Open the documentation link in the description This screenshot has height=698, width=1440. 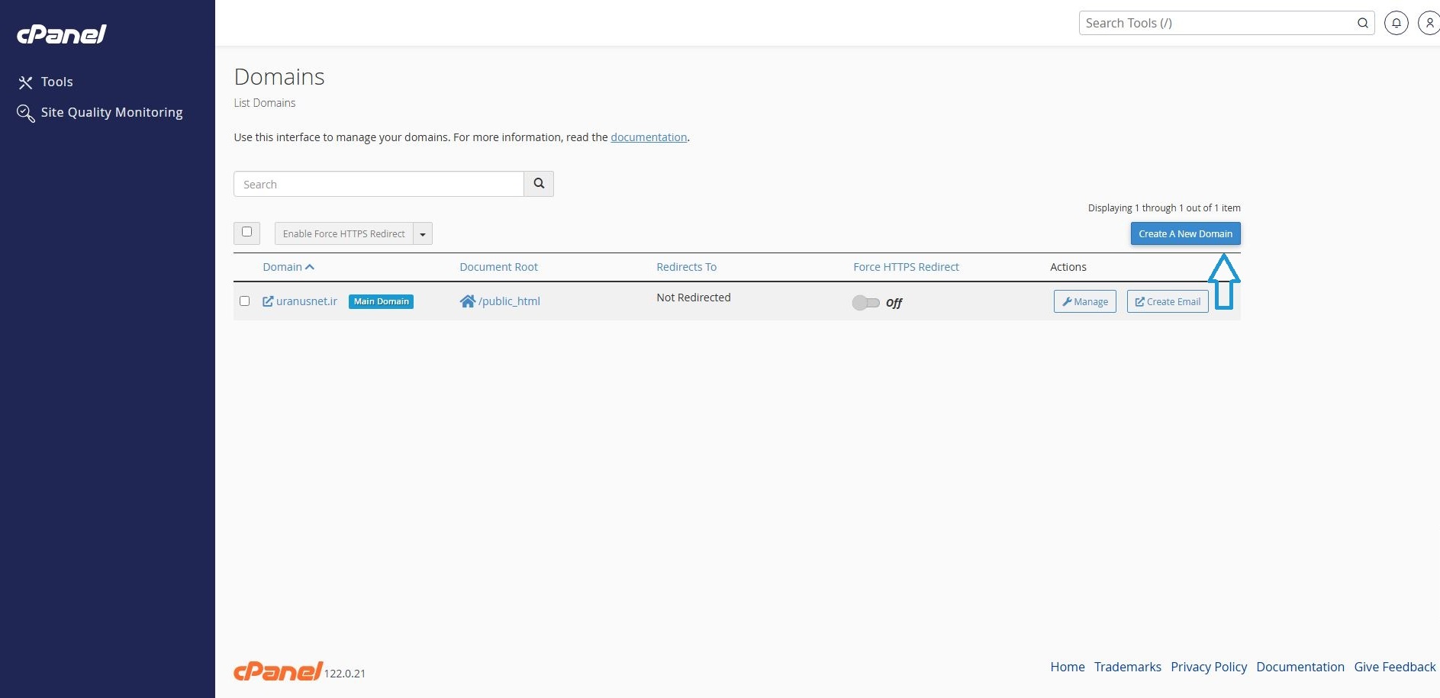point(649,137)
